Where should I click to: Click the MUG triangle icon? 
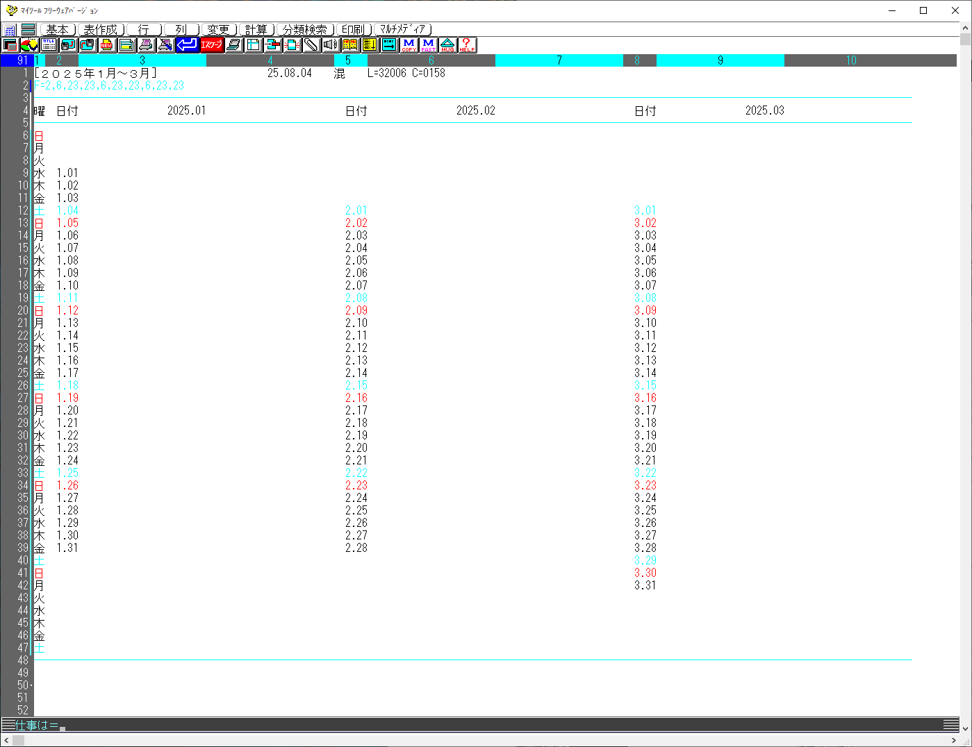[x=447, y=45]
